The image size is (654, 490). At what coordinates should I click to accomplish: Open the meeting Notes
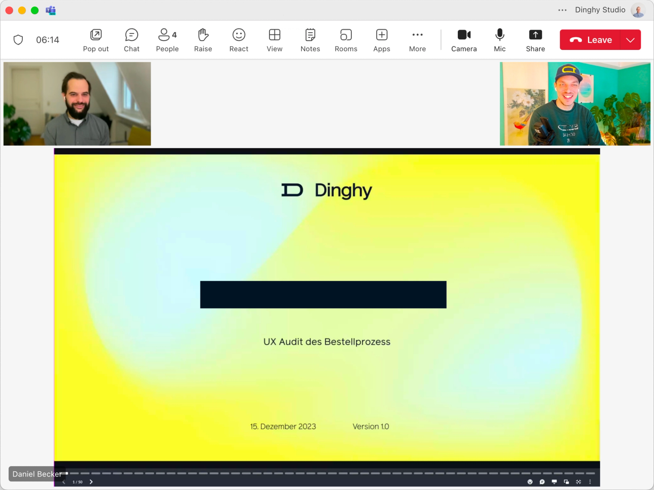(310, 40)
